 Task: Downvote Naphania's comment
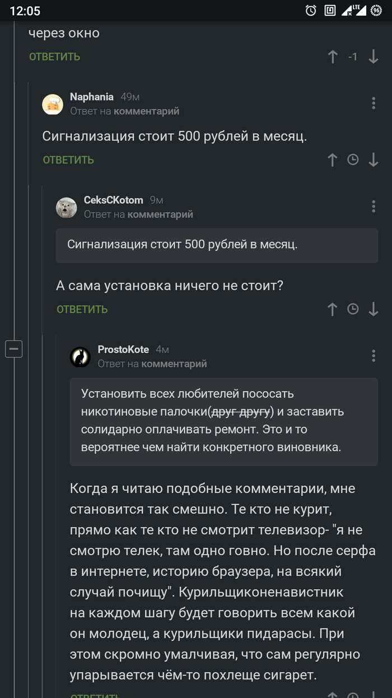point(374,160)
